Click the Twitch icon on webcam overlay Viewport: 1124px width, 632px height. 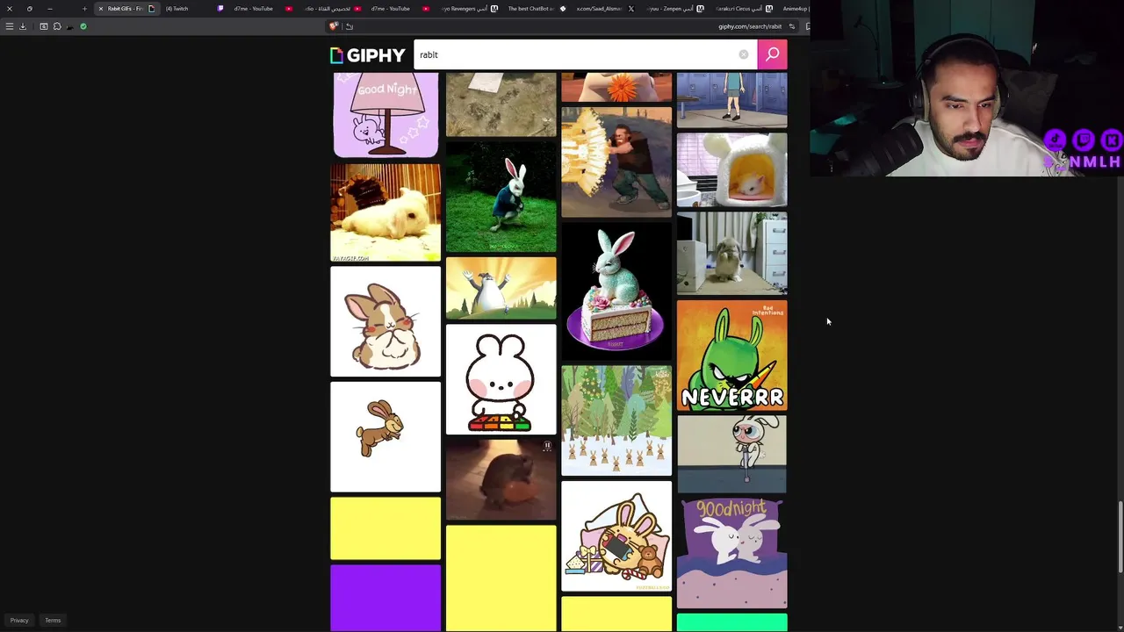pos(1084,140)
